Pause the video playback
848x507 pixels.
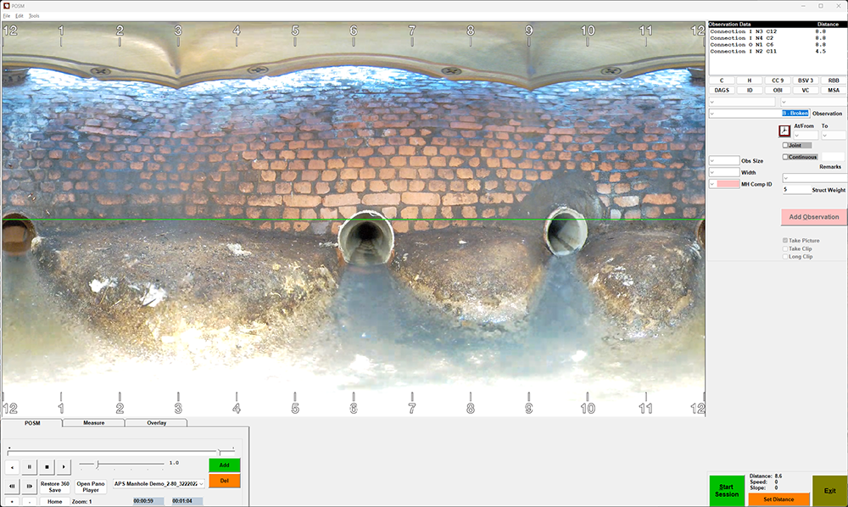point(29,466)
